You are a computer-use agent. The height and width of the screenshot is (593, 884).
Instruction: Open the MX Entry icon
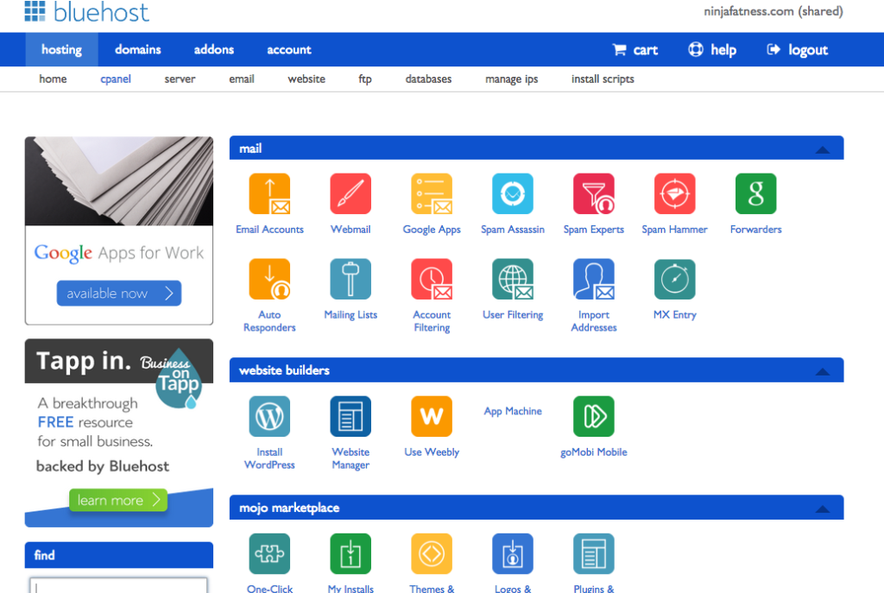tap(675, 279)
